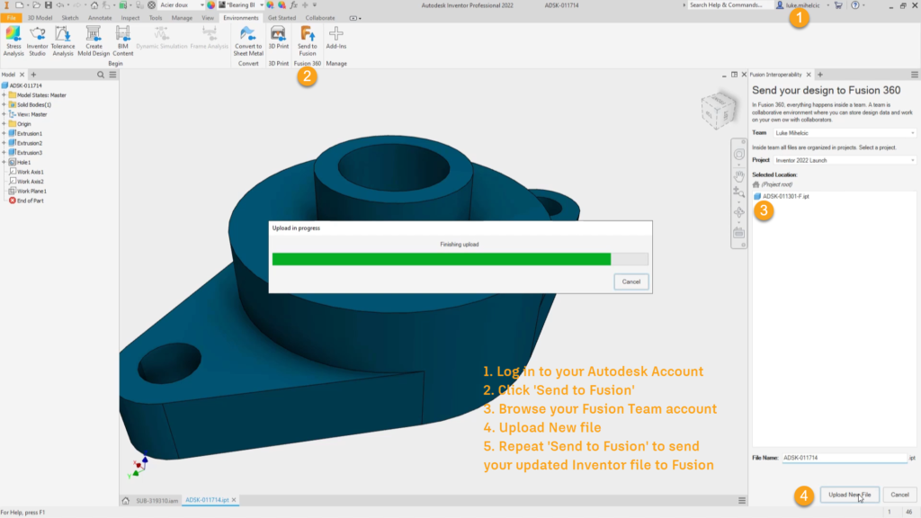Click the Help question mark icon
The image size is (921, 518).
point(855,5)
